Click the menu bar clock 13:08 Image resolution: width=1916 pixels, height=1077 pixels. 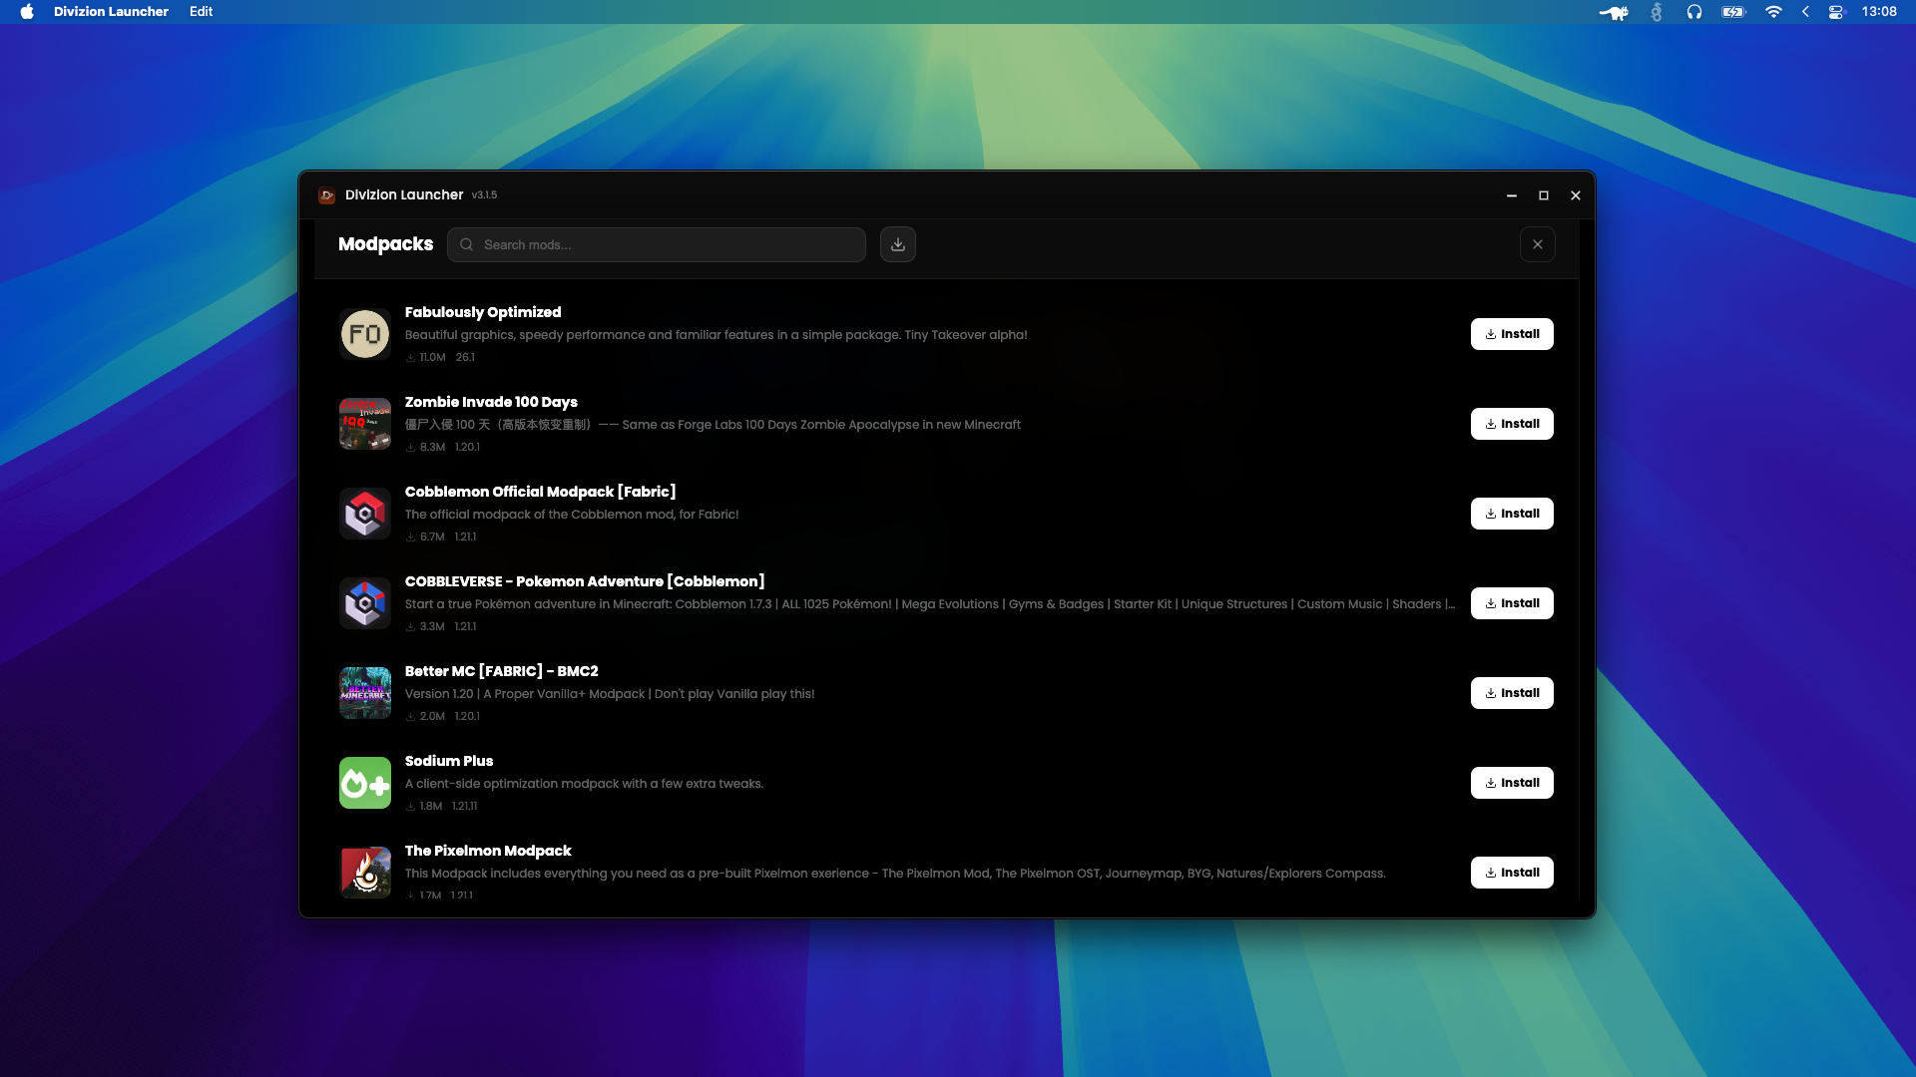pos(1879,12)
